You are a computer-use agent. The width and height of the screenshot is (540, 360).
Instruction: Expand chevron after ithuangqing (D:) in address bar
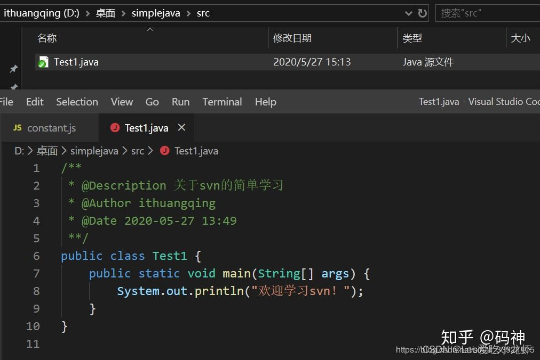(88, 13)
